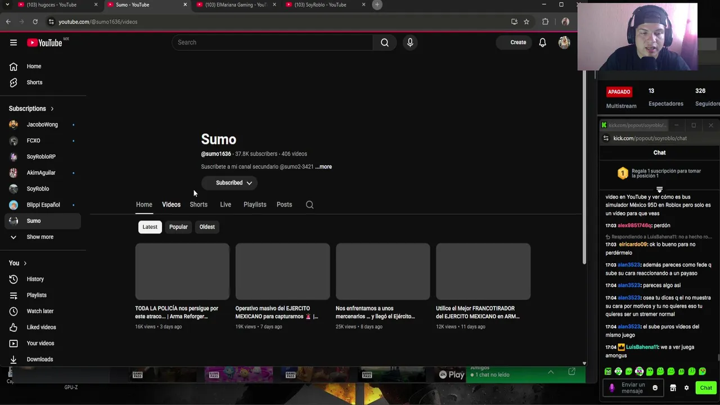Select the Popular sort chip
The width and height of the screenshot is (720, 405).
click(x=178, y=227)
